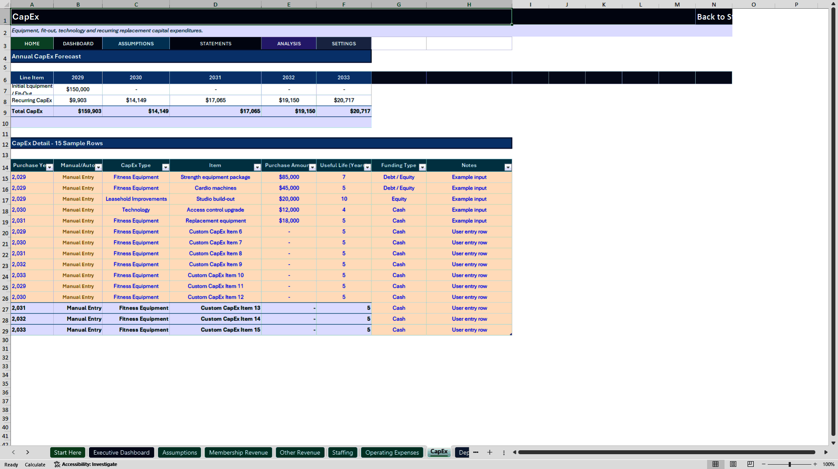Open the SETTINGS navigation button
The width and height of the screenshot is (838, 469).
coord(344,44)
